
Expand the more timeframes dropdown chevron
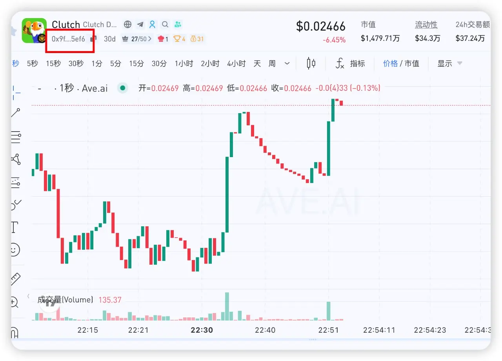coord(287,63)
